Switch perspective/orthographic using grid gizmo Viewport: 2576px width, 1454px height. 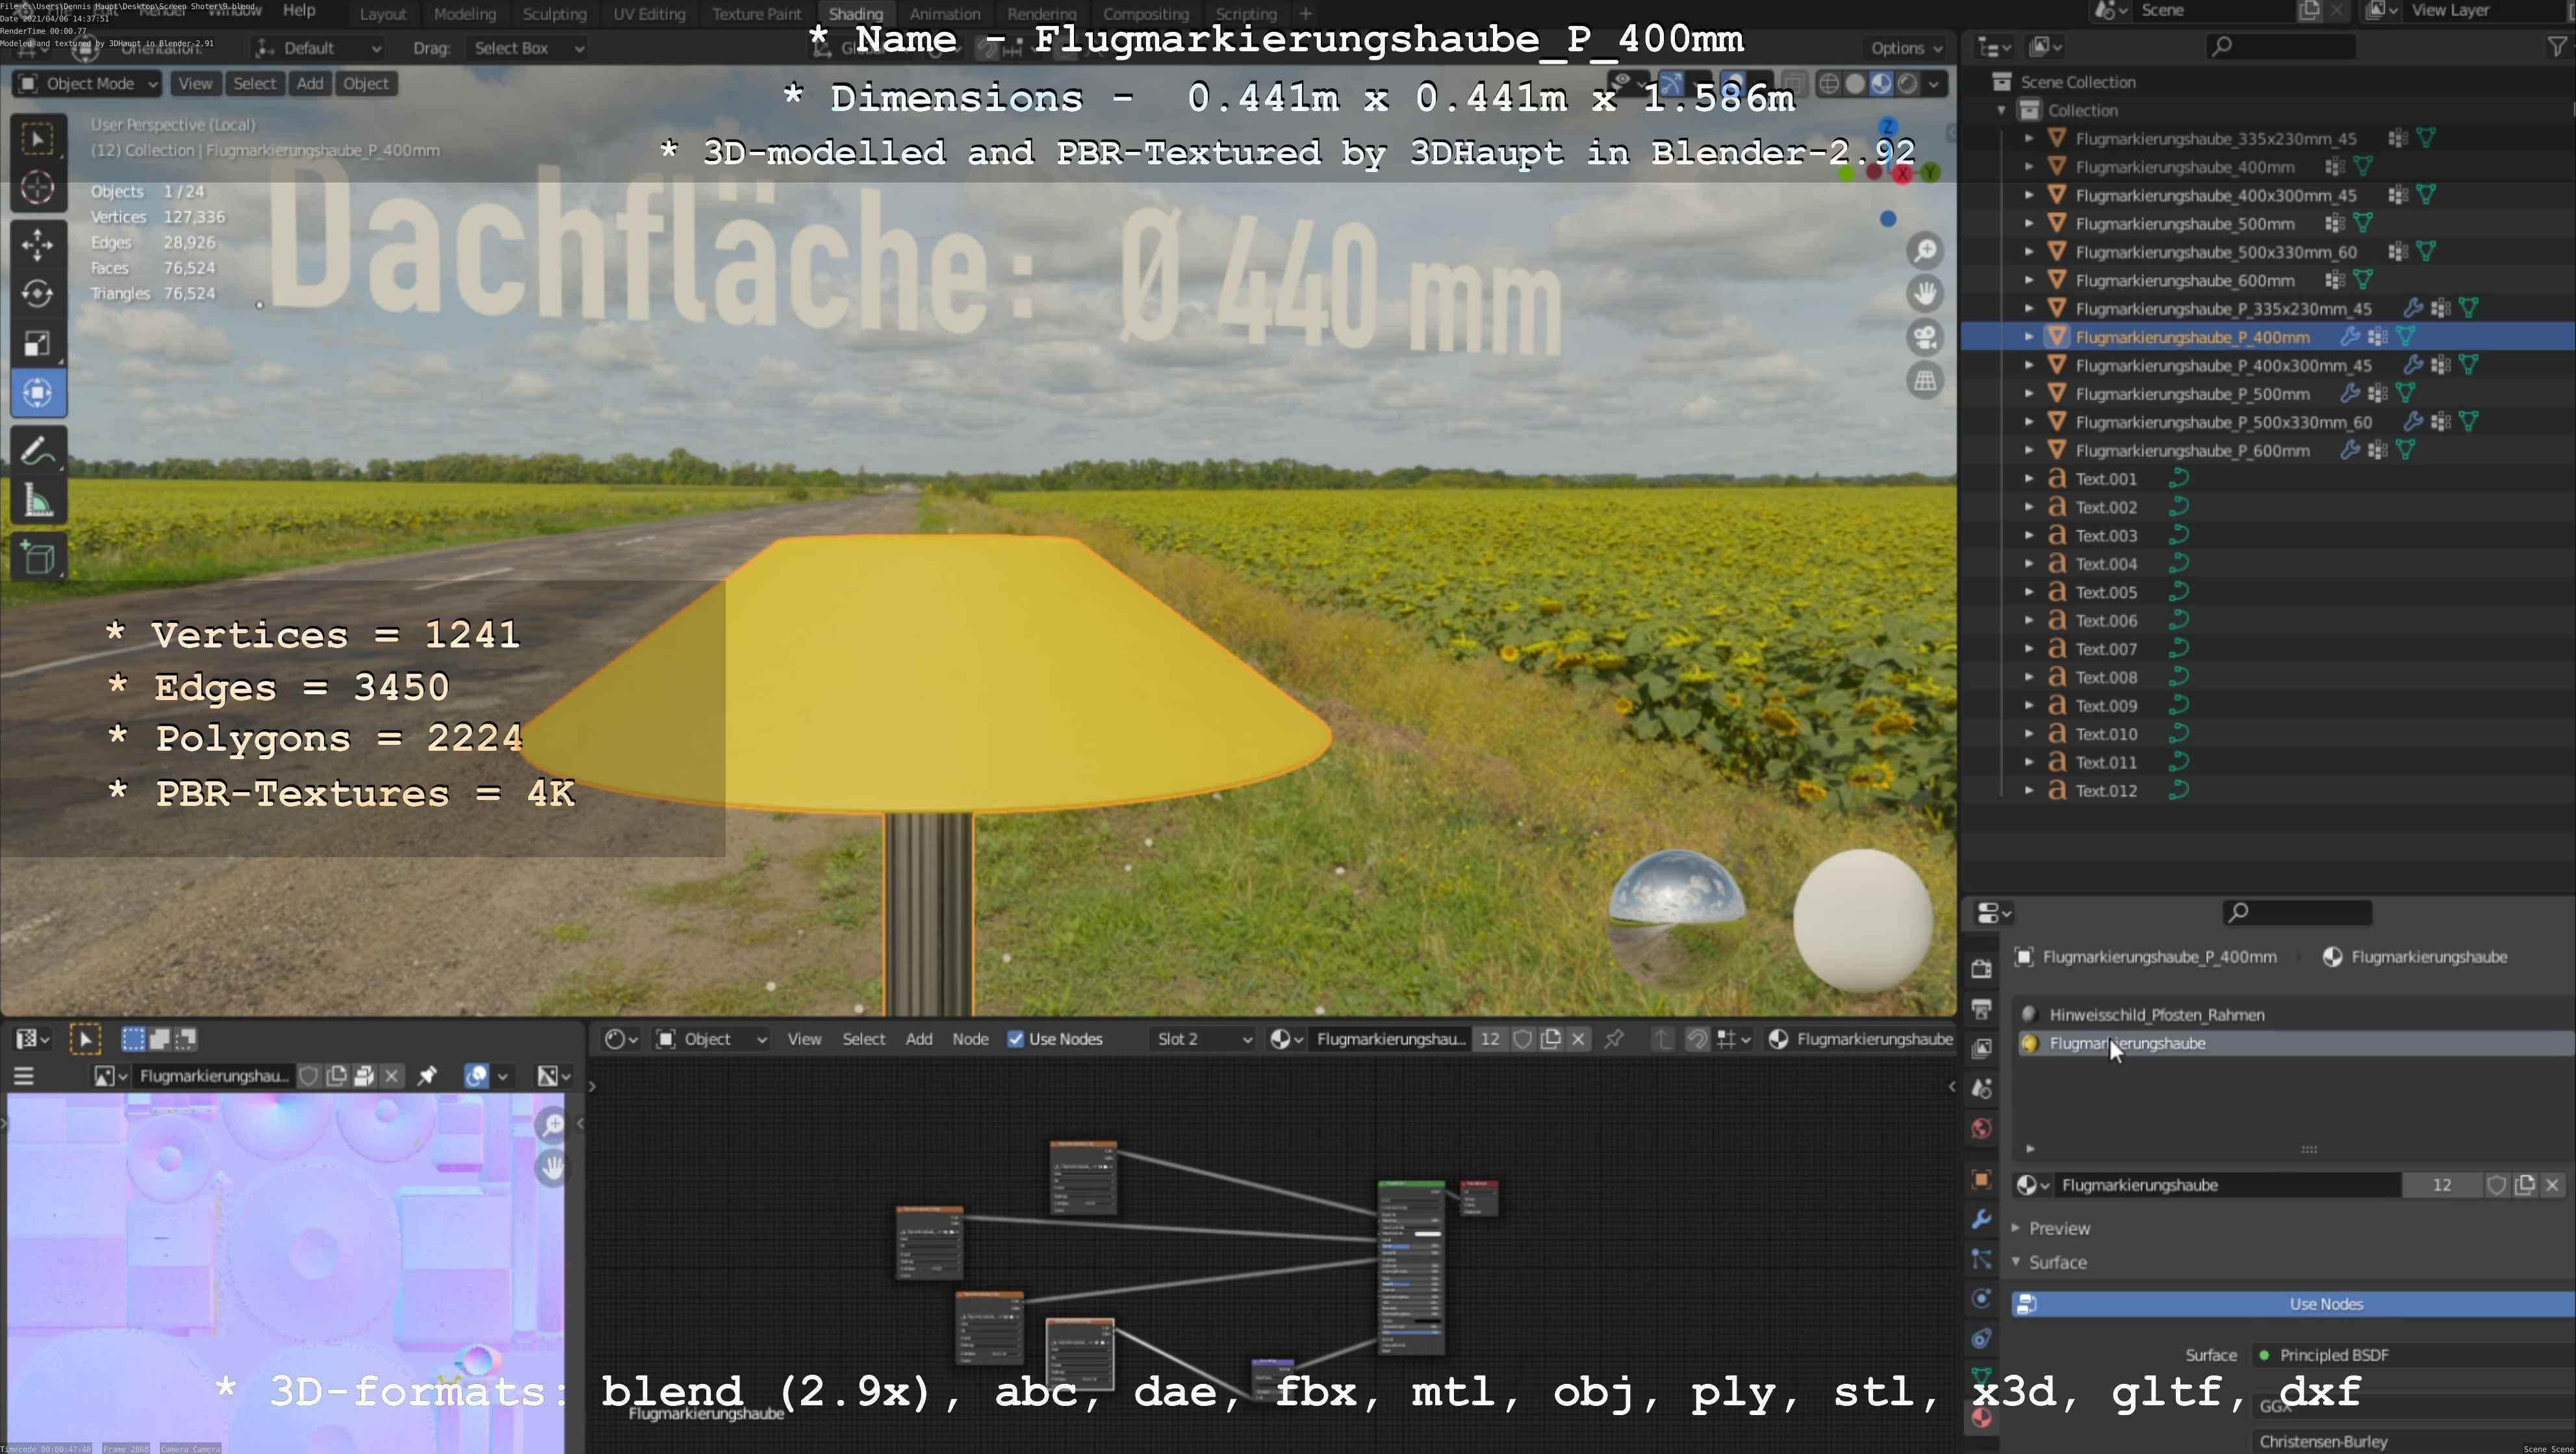pyautogui.click(x=1925, y=380)
